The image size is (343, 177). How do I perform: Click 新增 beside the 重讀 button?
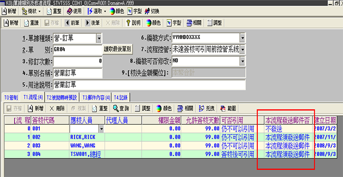(11, 23)
